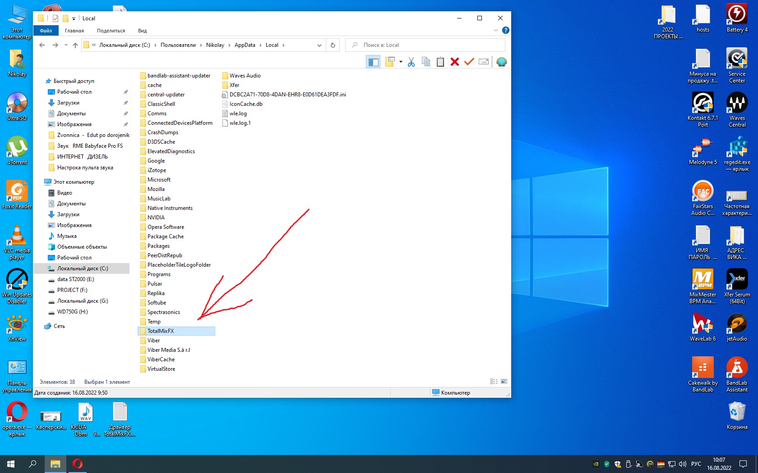
Task: Go up one folder level with the Up arrow
Action: coord(75,45)
